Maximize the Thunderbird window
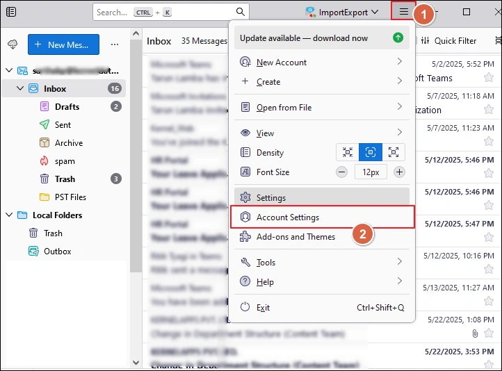The width and height of the screenshot is (502, 371). pyautogui.click(x=467, y=12)
